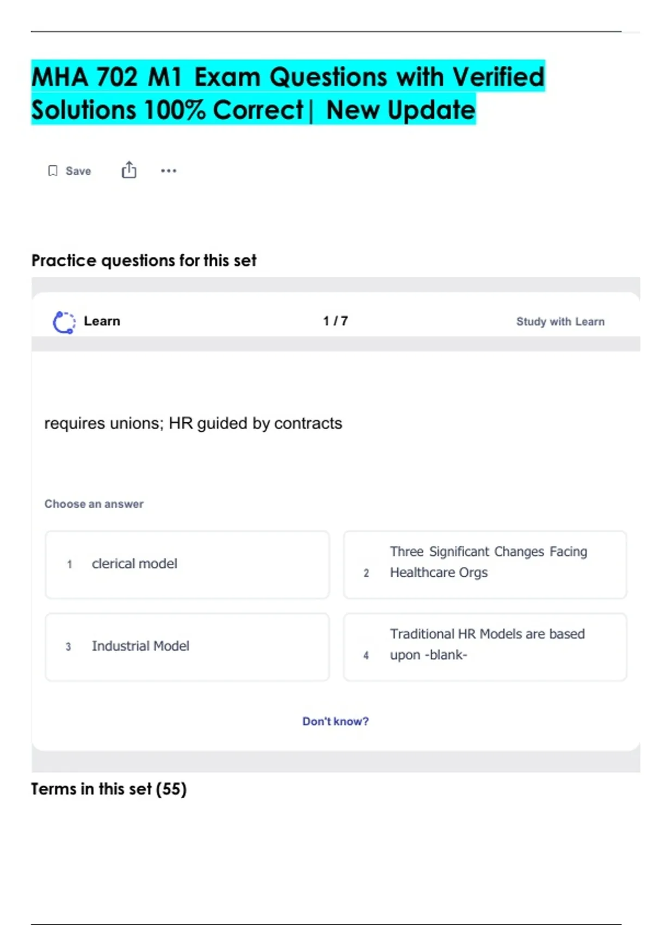This screenshot has height=925, width=653.
Task: Pick the 'Industrial Model' answer option
Action: [x=187, y=646]
